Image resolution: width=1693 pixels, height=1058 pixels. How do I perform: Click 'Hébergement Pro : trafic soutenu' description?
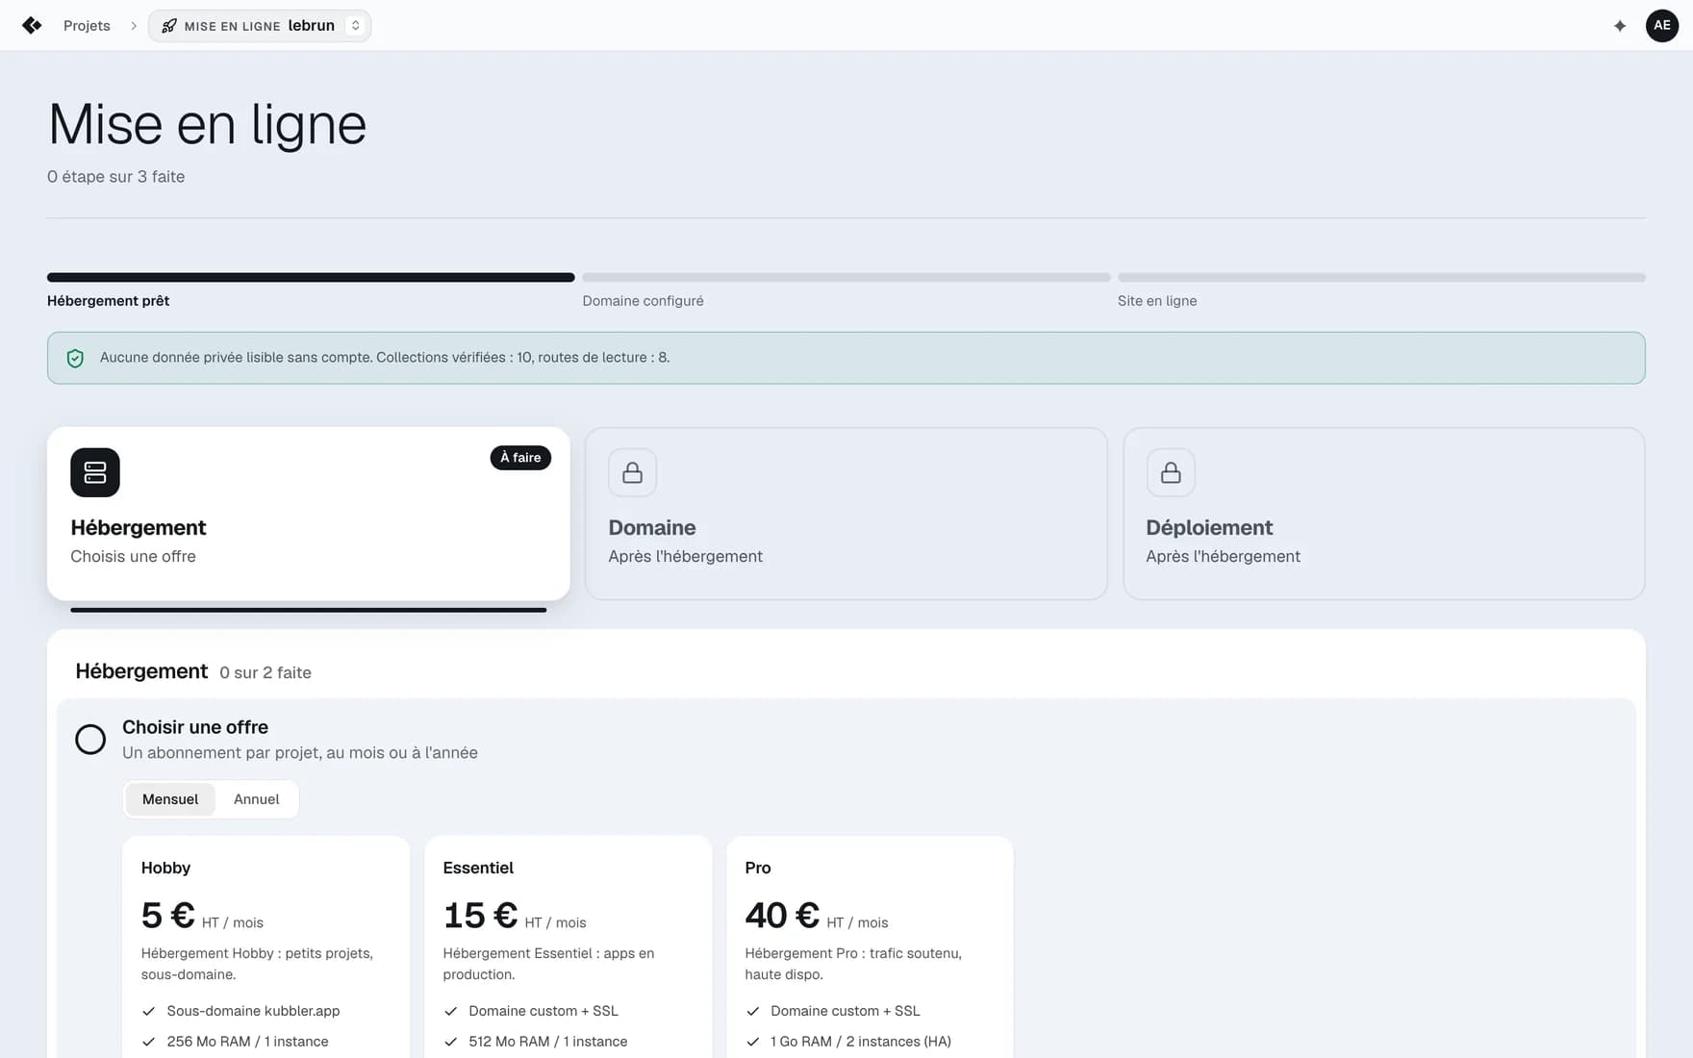(x=853, y=964)
